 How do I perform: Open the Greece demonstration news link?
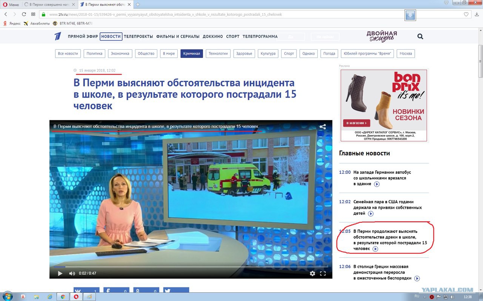point(381,272)
